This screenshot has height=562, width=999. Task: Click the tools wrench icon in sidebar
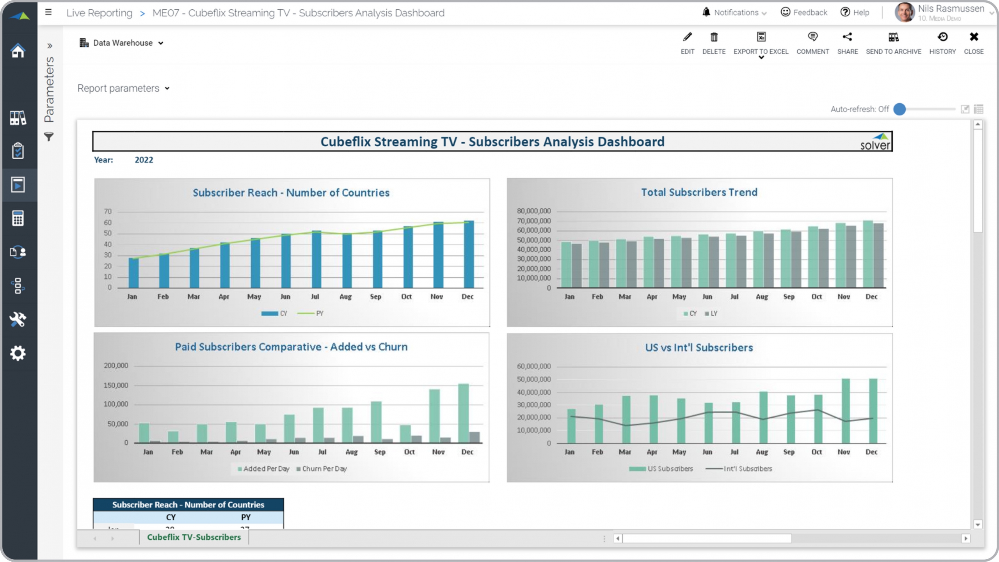coord(18,319)
